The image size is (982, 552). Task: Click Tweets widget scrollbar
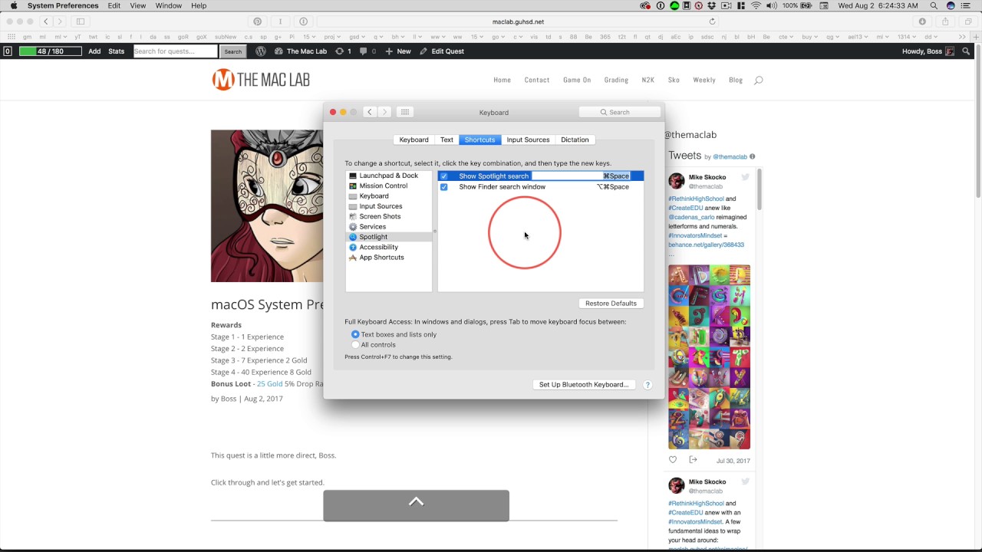pos(760,190)
